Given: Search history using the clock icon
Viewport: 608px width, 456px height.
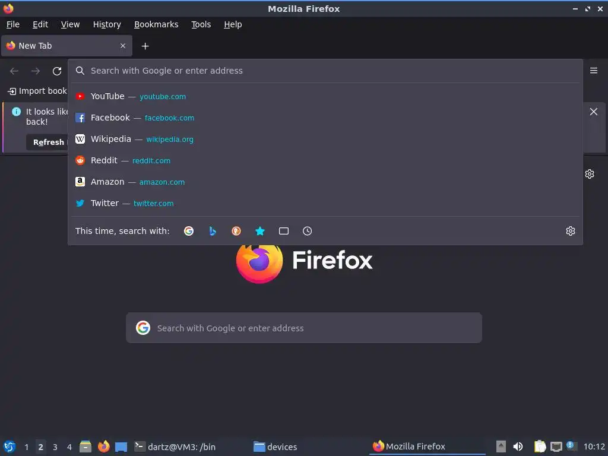Looking at the screenshot, I should (x=307, y=231).
